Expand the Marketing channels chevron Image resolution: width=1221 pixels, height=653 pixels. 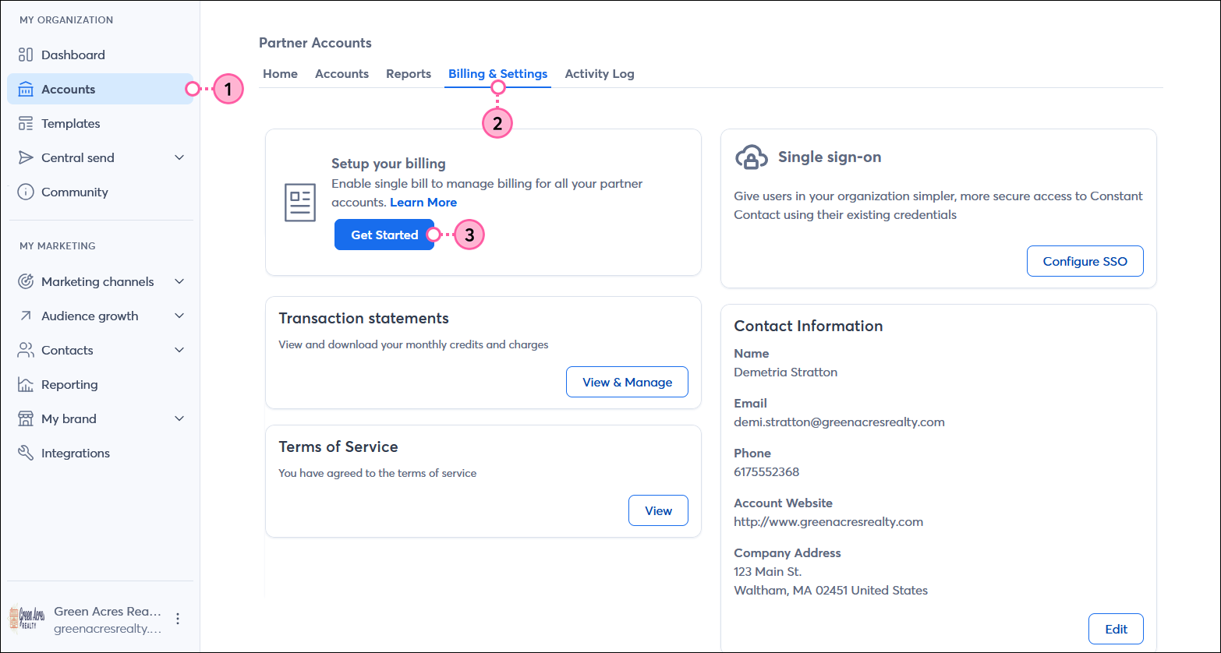click(x=179, y=281)
